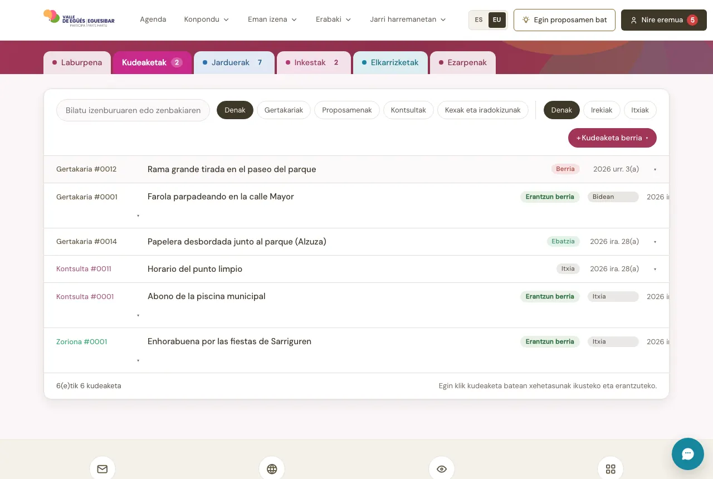Open Abono de la piscina municipal
713x479 pixels.
coord(207,296)
